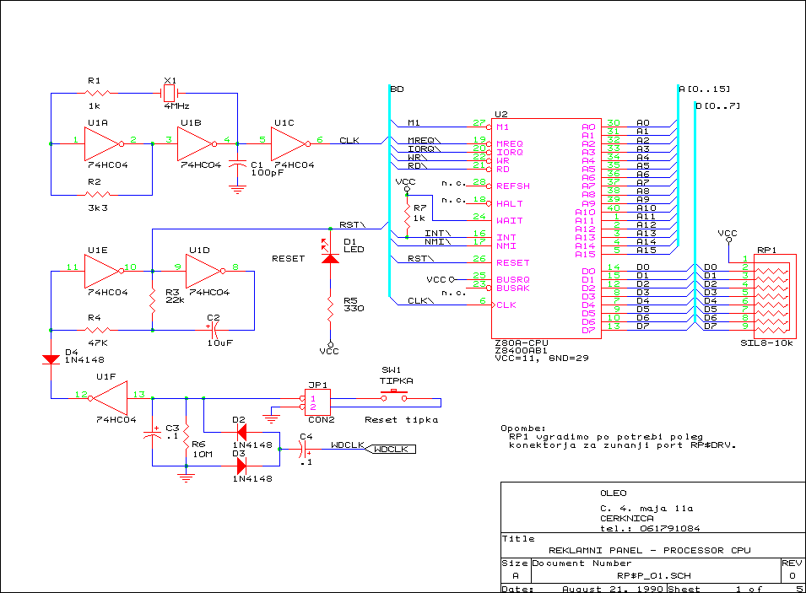Select the U1A inverter gate symbol
This screenshot has width=806, height=593.
(x=105, y=144)
